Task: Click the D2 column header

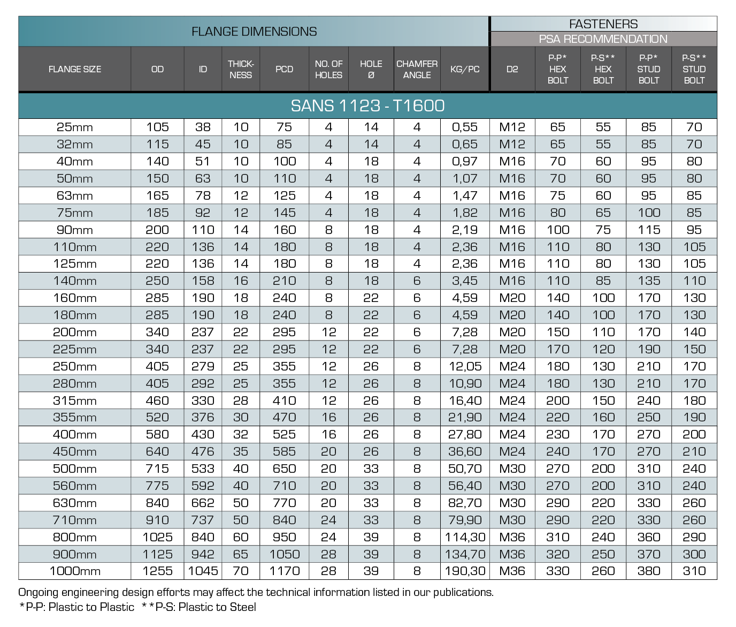Action: pyautogui.click(x=512, y=69)
